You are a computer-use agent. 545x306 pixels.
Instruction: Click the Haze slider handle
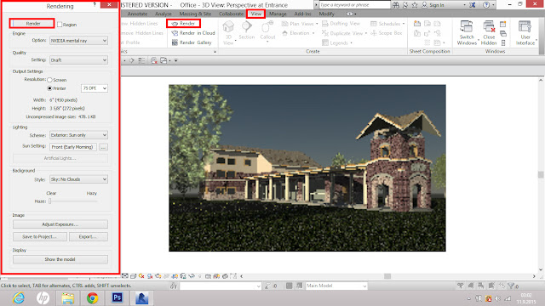click(50, 201)
